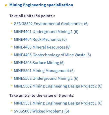The image size is (109, 115).
Task: Open MINE4401 Underground Mining 1 link
Action: (46, 32)
